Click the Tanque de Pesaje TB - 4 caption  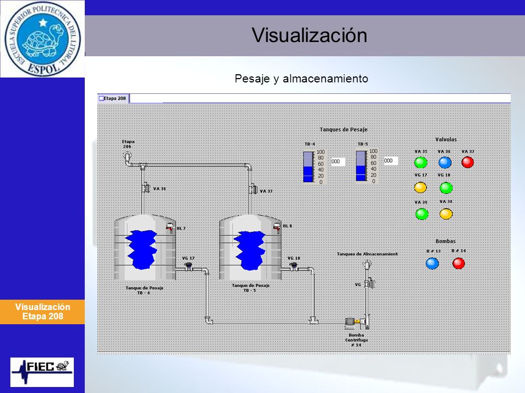coord(144,290)
